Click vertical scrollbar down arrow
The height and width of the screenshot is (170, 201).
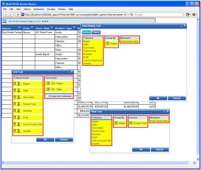[x=198, y=159]
